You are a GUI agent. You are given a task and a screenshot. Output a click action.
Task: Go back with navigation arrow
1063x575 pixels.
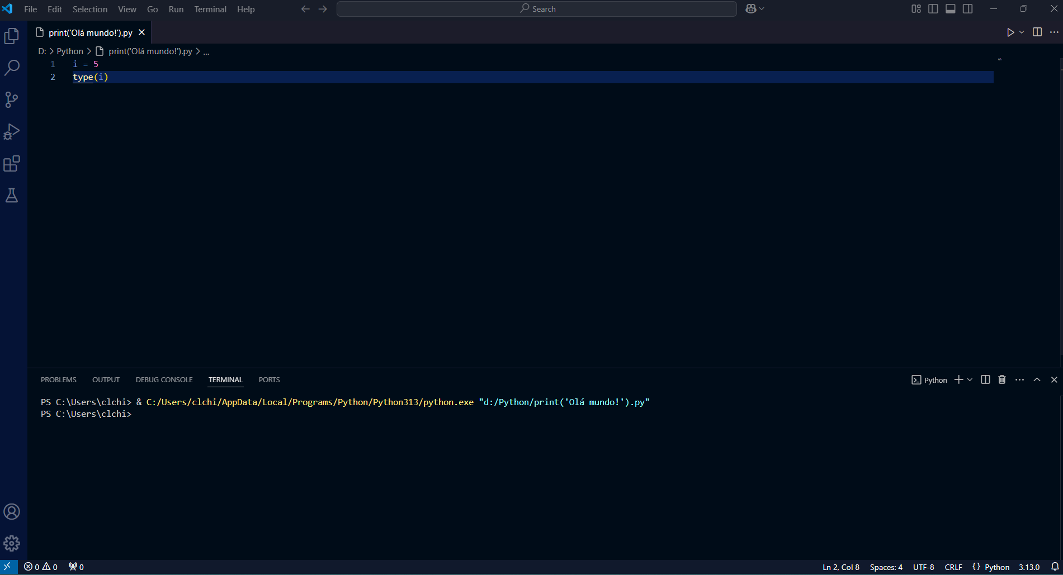pyautogui.click(x=305, y=9)
